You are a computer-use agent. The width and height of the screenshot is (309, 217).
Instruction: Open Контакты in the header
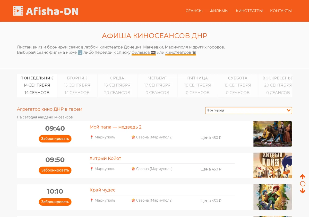tap(281, 11)
